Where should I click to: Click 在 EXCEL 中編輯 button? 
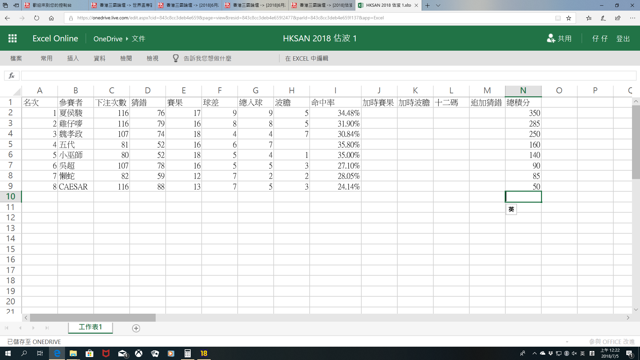[x=307, y=58]
